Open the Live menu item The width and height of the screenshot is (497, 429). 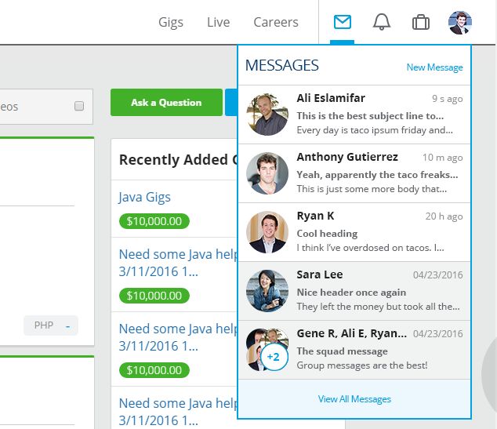coord(218,22)
